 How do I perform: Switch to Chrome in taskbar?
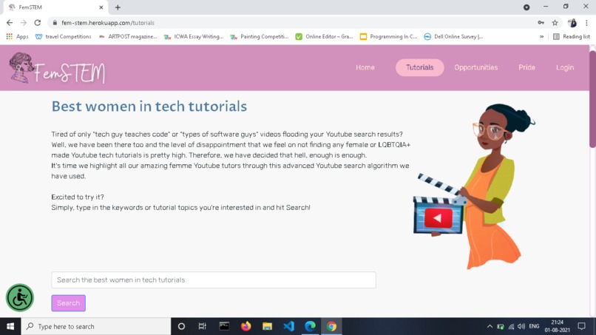point(331,326)
